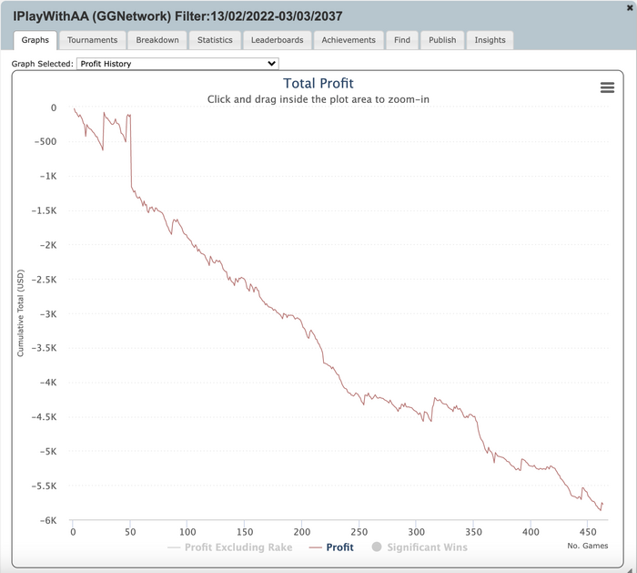Open the Tournaments tab
Image resolution: width=637 pixels, height=573 pixels.
(92, 40)
